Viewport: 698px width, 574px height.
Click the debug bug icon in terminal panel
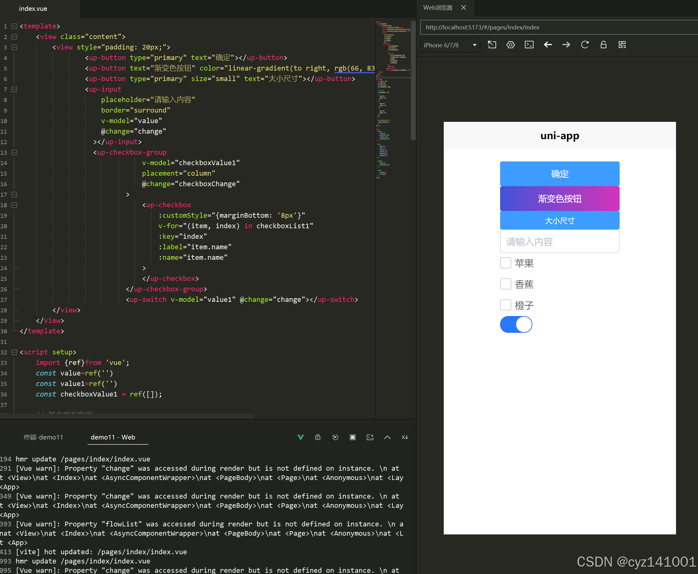click(x=317, y=437)
